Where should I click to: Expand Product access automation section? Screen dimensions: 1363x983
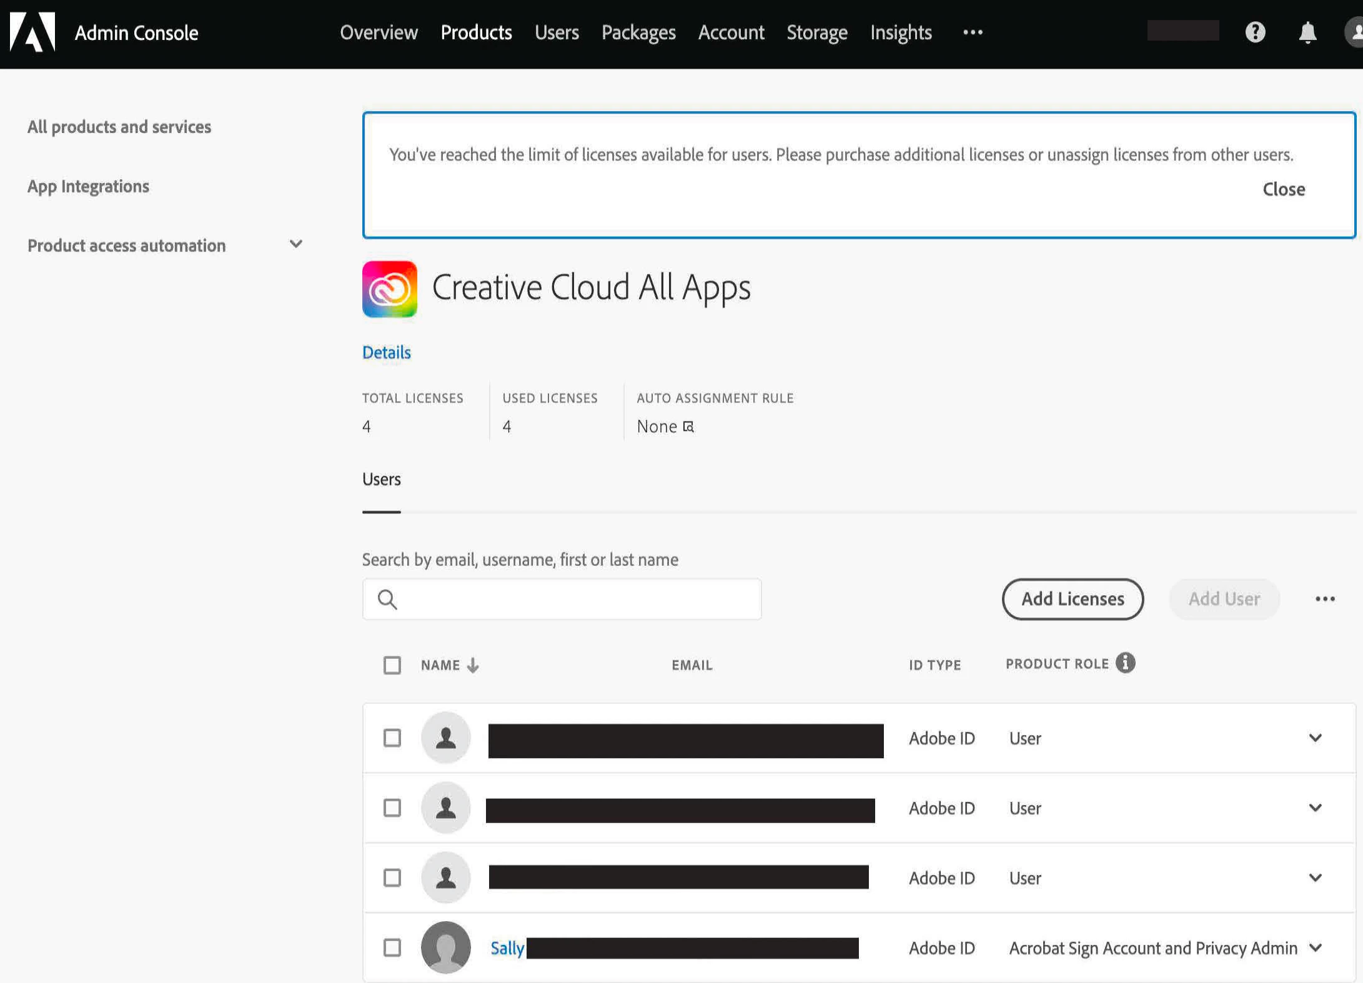295,244
